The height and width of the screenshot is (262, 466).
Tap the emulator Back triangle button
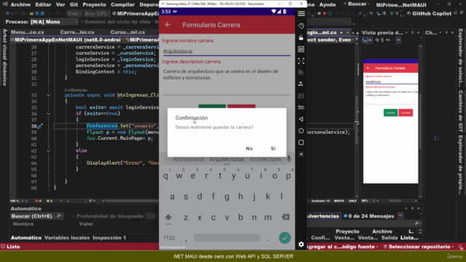[x=301, y=119]
